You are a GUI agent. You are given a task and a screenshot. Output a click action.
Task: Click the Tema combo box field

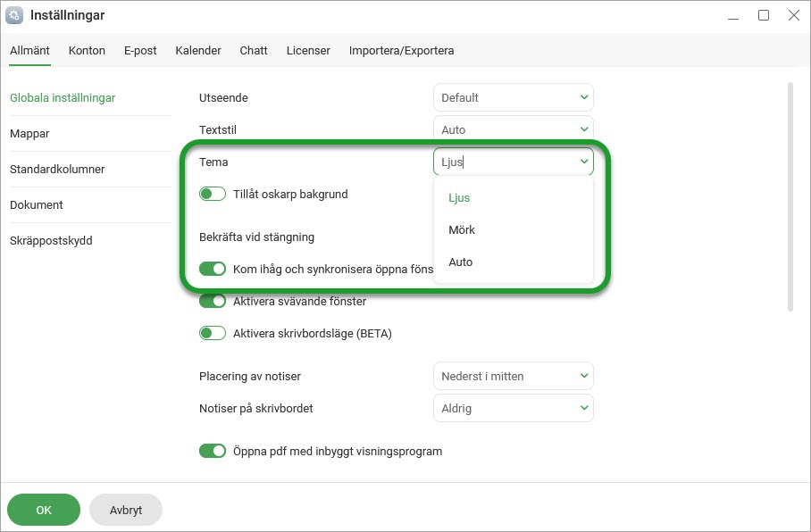coord(513,162)
